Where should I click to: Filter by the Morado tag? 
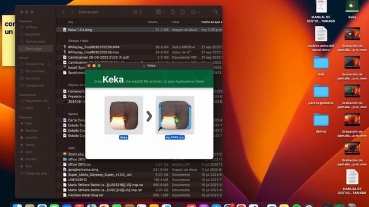coord(31,159)
